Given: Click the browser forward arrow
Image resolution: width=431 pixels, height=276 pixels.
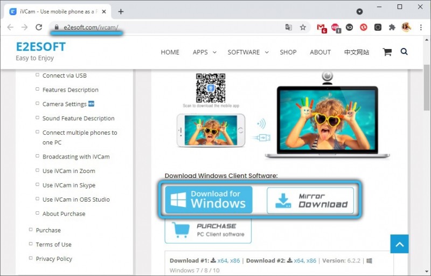Looking at the screenshot, I should click(24, 27).
